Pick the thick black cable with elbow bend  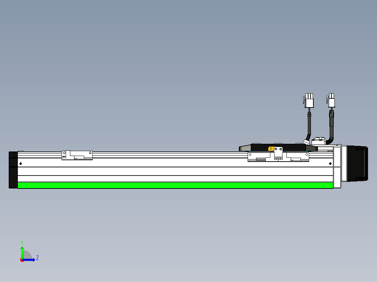tap(331, 127)
